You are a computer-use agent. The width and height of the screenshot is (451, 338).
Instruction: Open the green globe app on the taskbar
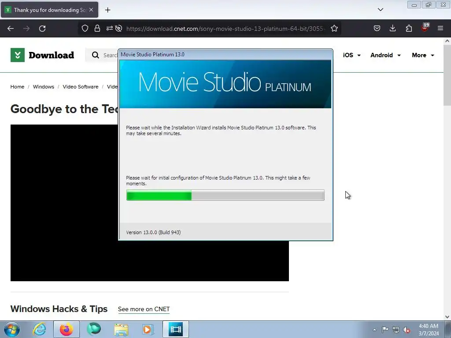tap(94, 329)
